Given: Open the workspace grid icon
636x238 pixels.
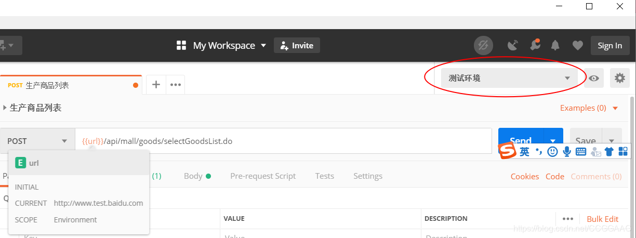Looking at the screenshot, I should pyautogui.click(x=181, y=46).
